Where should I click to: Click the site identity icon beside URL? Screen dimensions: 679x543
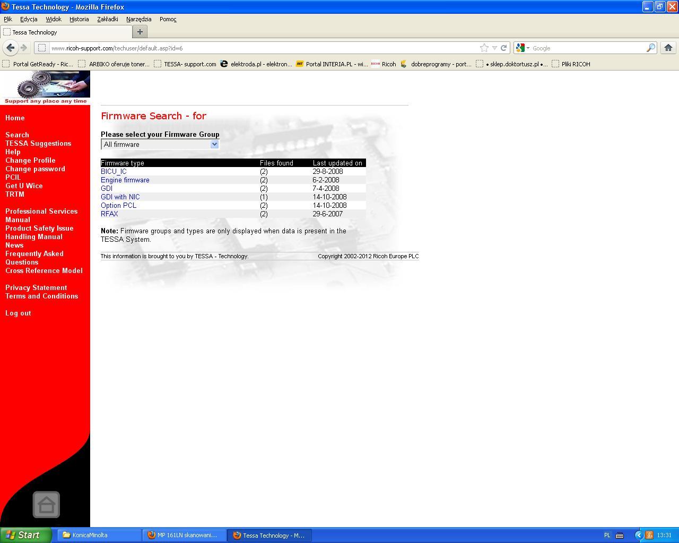pos(42,48)
